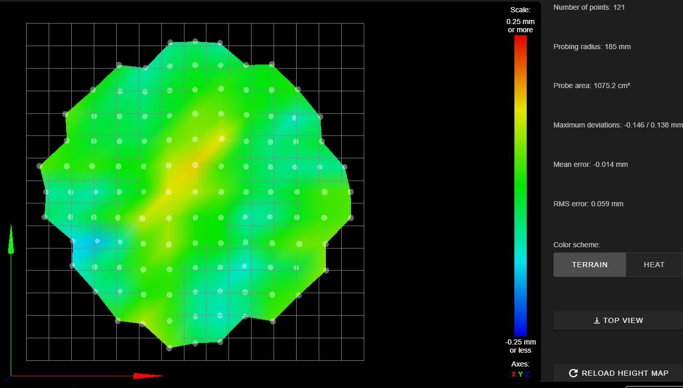Click the '-0.25 mm or less' scale label
Viewport: 683px width, 388px height.
(521, 346)
